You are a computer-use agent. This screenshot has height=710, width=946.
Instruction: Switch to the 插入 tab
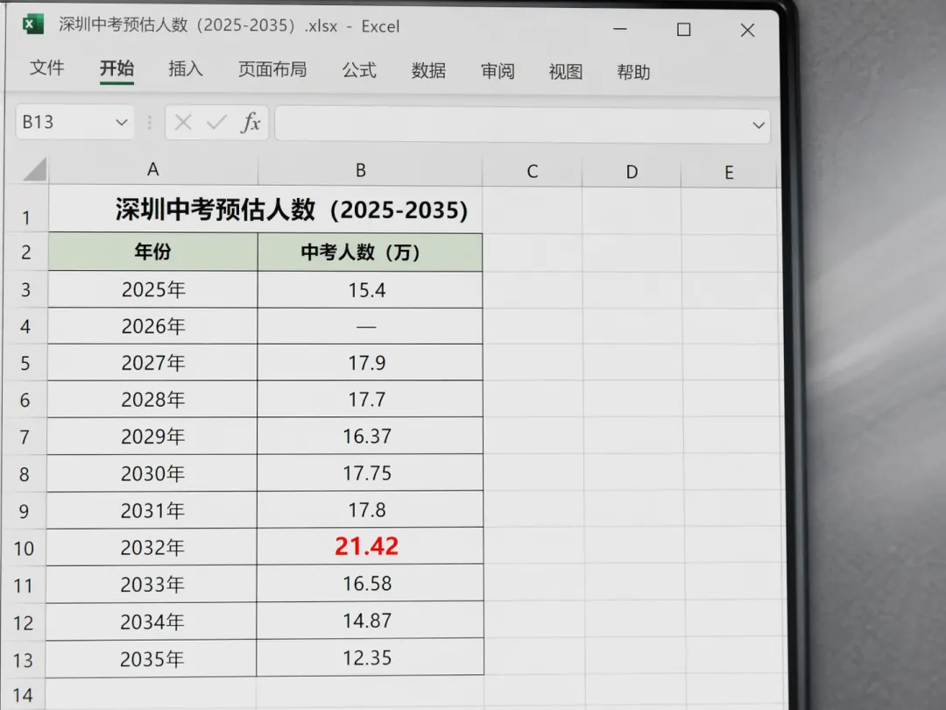[185, 69]
